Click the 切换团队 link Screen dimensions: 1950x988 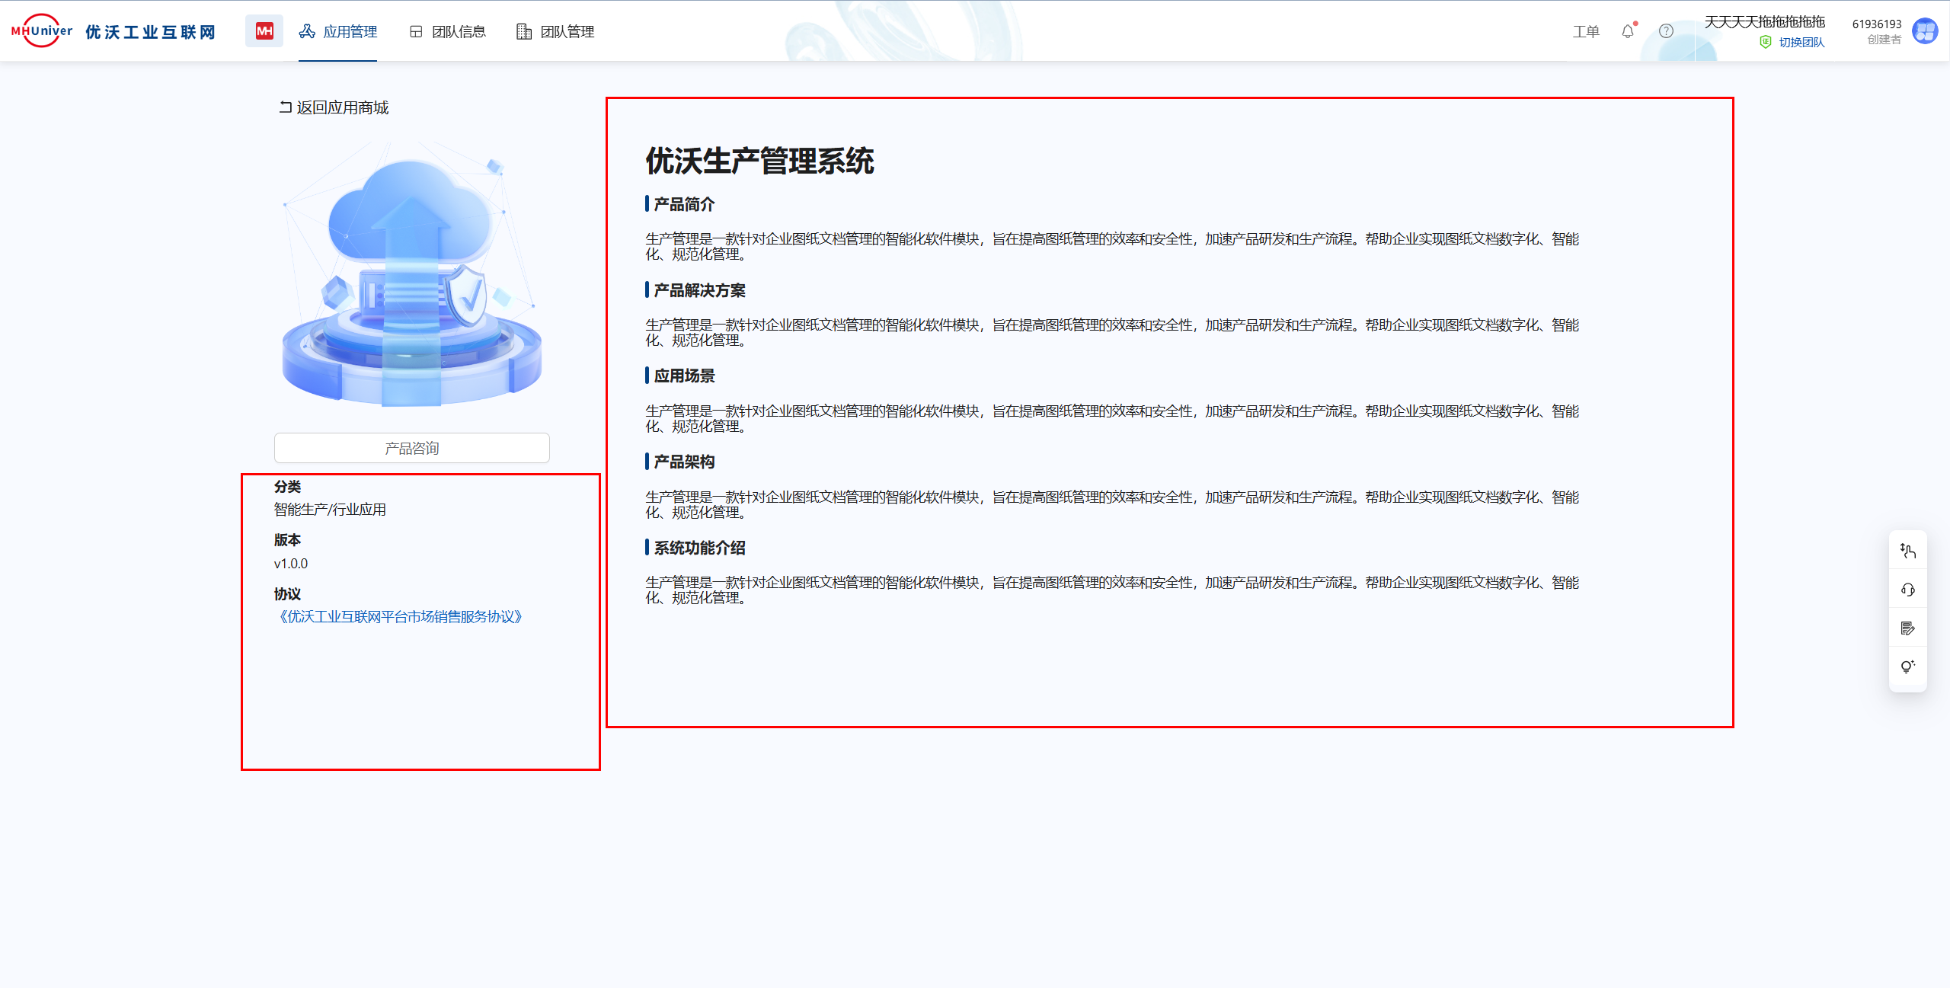[1801, 43]
